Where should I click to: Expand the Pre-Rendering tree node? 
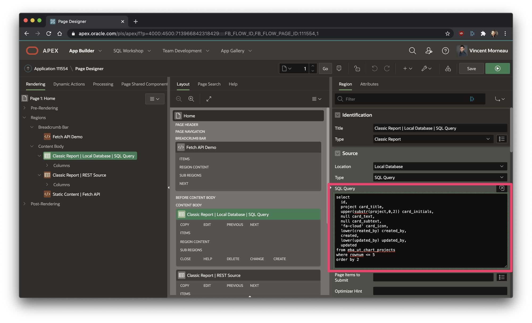[x=24, y=108]
